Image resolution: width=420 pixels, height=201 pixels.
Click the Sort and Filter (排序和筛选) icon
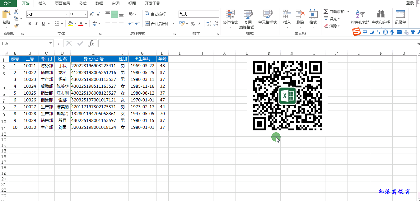pyautogui.click(x=360, y=14)
